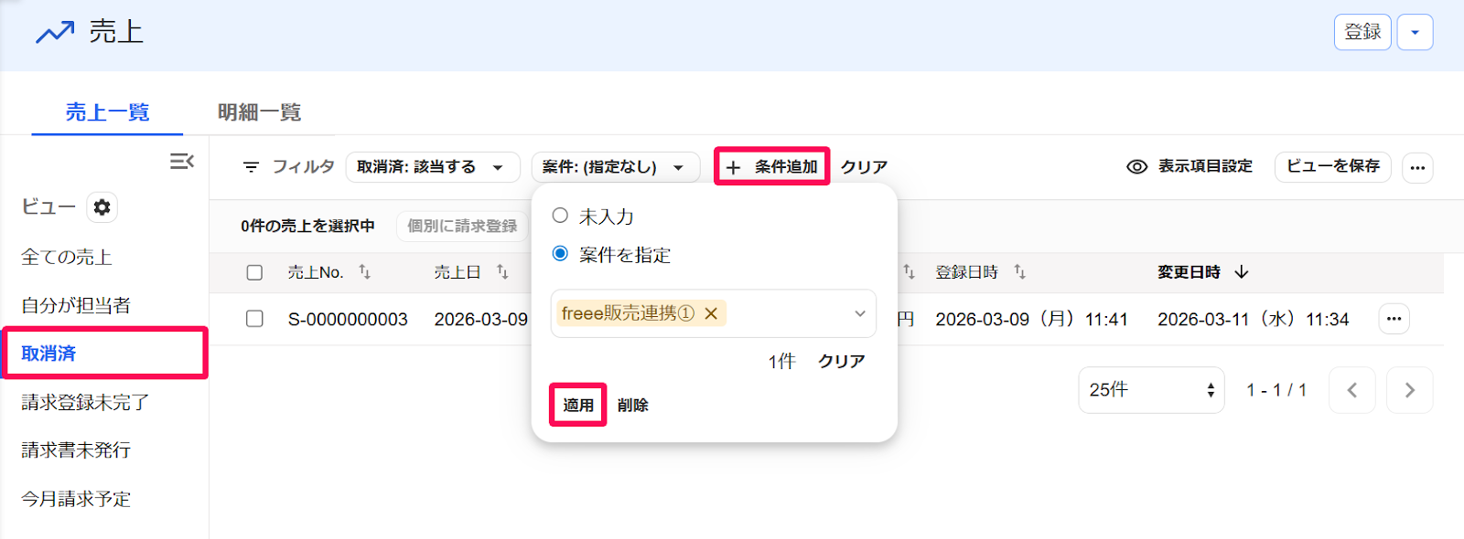Image resolution: width=1464 pixels, height=539 pixels.
Task: Click the filter funnel icon
Action: coord(251,167)
